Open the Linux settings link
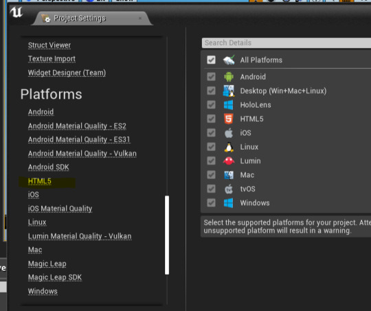This screenshot has height=311, width=371. (37, 222)
